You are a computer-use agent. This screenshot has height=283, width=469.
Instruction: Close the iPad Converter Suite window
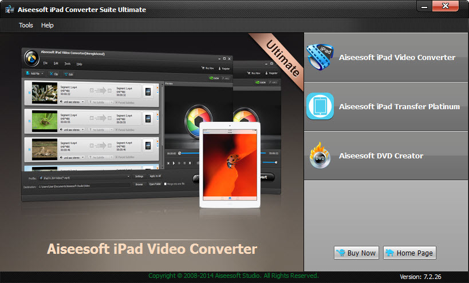(x=446, y=6)
